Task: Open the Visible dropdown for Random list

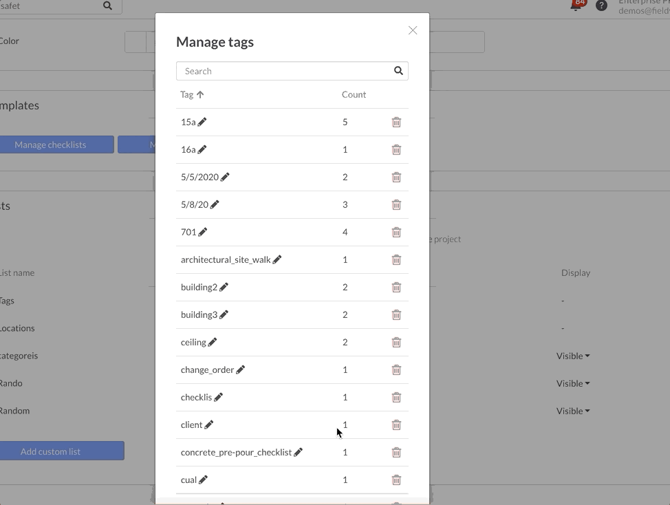Action: 573,411
